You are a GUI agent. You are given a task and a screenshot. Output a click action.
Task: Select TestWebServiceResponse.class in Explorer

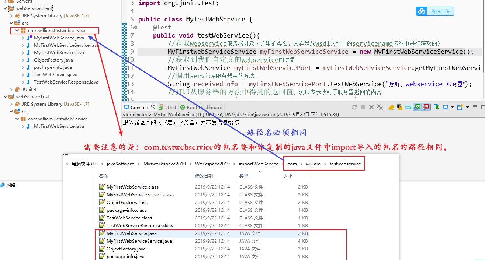click(140, 225)
